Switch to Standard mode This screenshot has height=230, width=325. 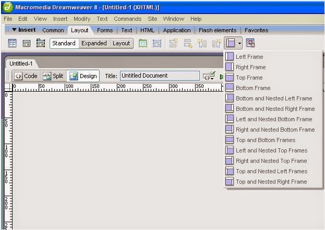coord(64,43)
